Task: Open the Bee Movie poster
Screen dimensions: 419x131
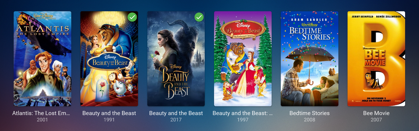Action: coord(376,59)
